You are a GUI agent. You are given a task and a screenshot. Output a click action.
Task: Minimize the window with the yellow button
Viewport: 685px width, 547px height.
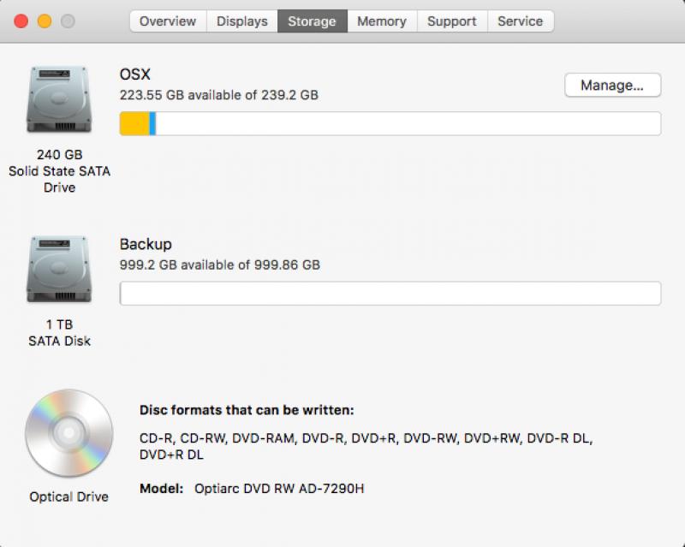pos(45,21)
